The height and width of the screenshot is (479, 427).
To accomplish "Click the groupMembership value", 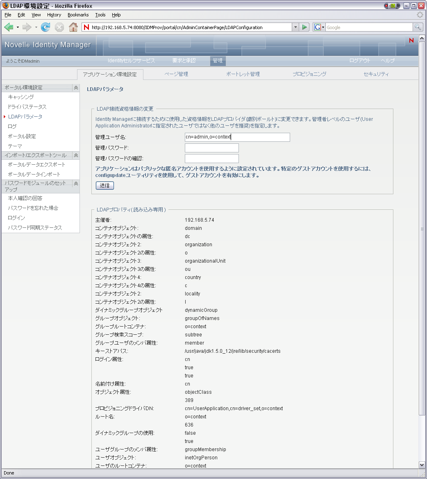I will [x=205, y=449].
